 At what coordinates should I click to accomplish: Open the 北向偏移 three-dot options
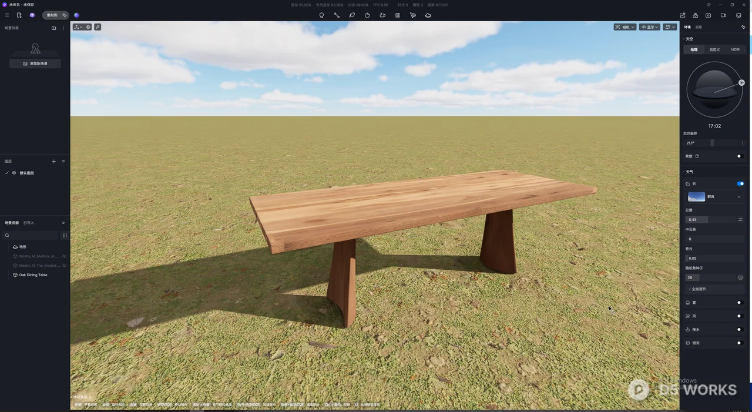click(x=743, y=143)
